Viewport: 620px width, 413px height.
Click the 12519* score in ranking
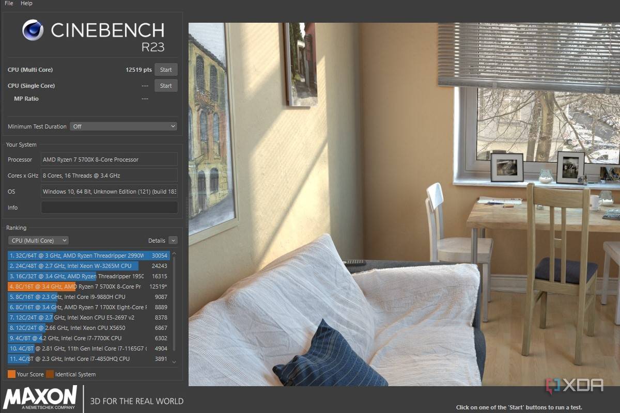tap(158, 287)
